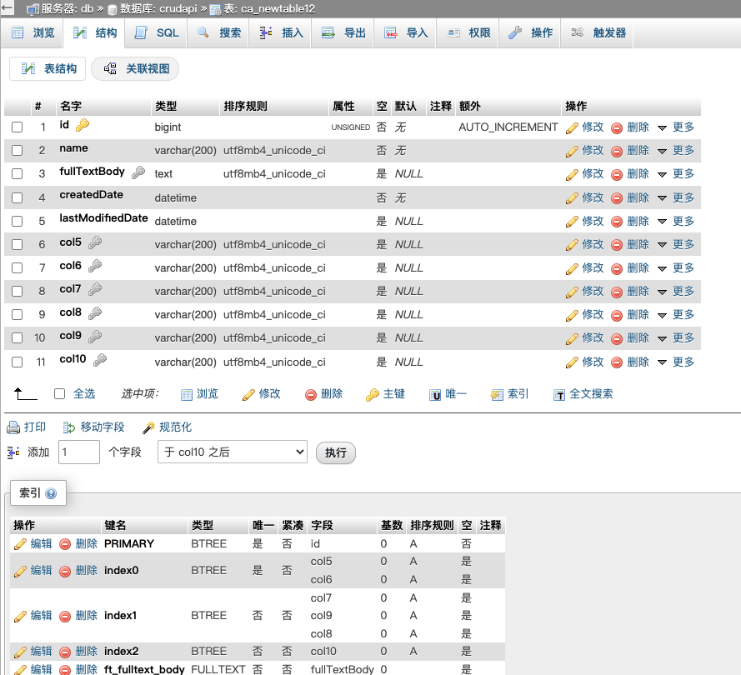The image size is (741, 675).
Task: Click the 编辑 link for index0
Action: tap(40, 570)
